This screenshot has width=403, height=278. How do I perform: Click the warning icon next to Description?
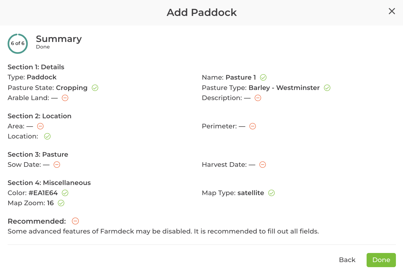point(258,98)
